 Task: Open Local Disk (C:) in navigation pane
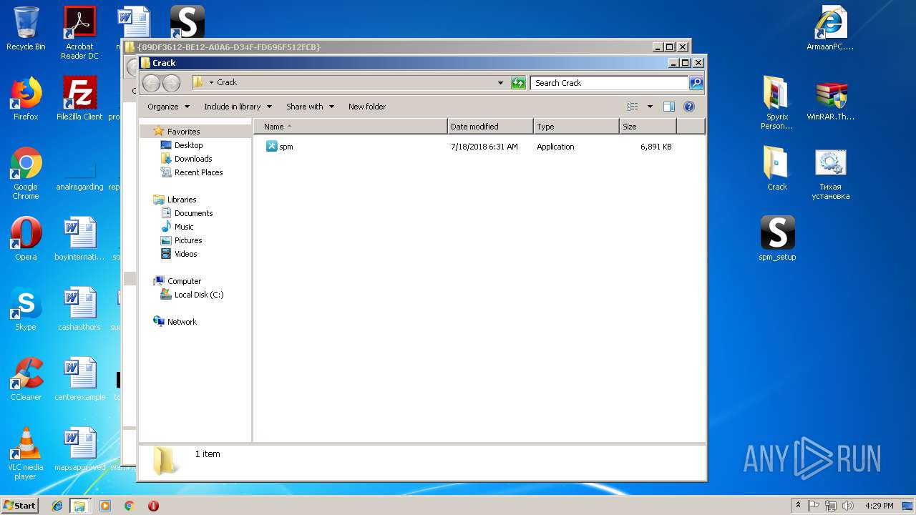coord(199,295)
